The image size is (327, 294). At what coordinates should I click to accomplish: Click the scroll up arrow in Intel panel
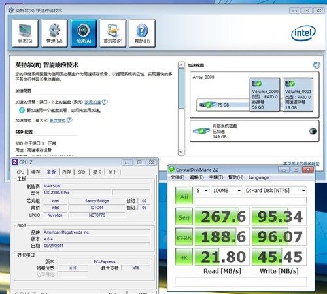181,65
